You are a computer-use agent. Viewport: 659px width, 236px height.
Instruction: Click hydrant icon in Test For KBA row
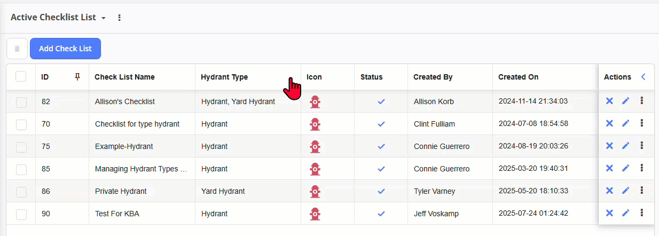[x=315, y=214]
